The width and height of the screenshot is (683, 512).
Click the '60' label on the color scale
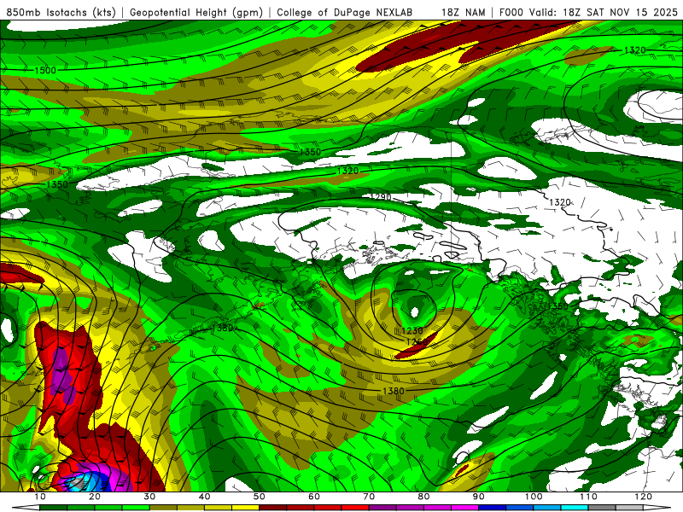pyautogui.click(x=314, y=497)
